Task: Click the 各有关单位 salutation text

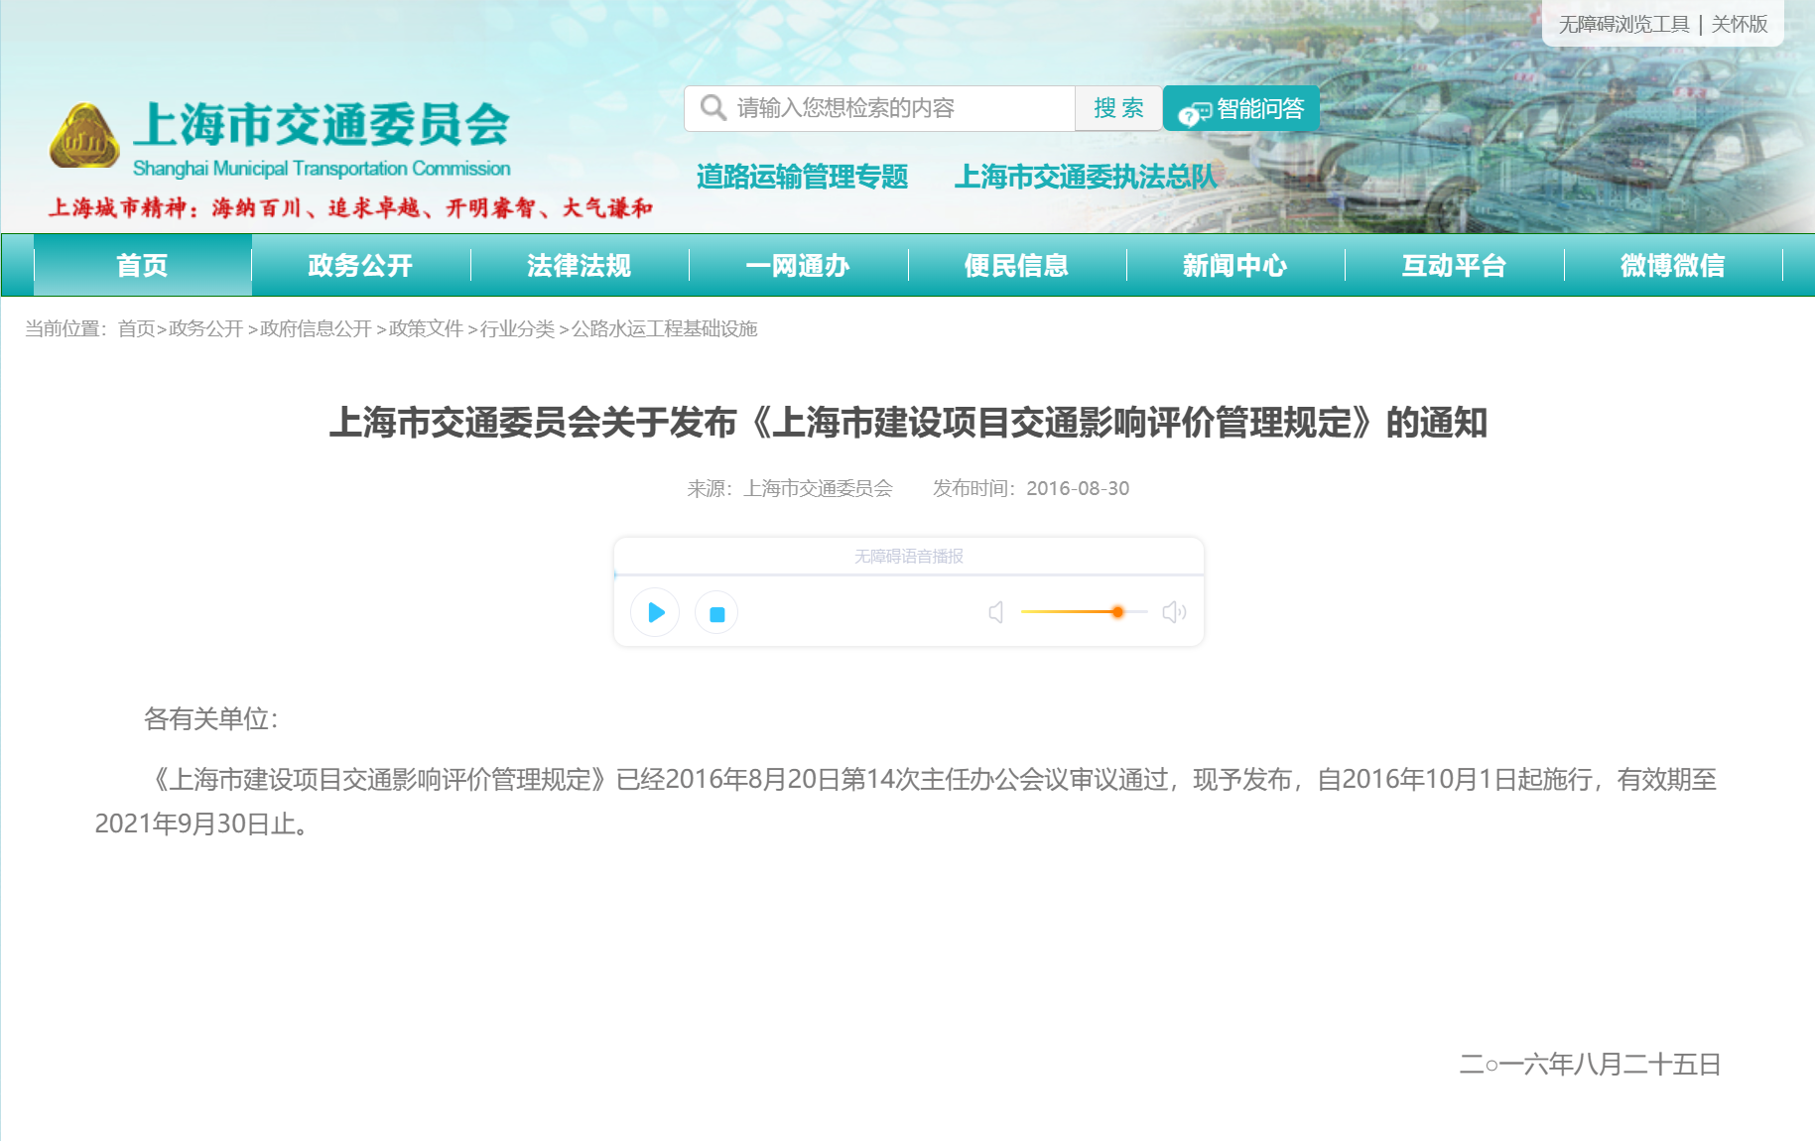Action: (211, 718)
